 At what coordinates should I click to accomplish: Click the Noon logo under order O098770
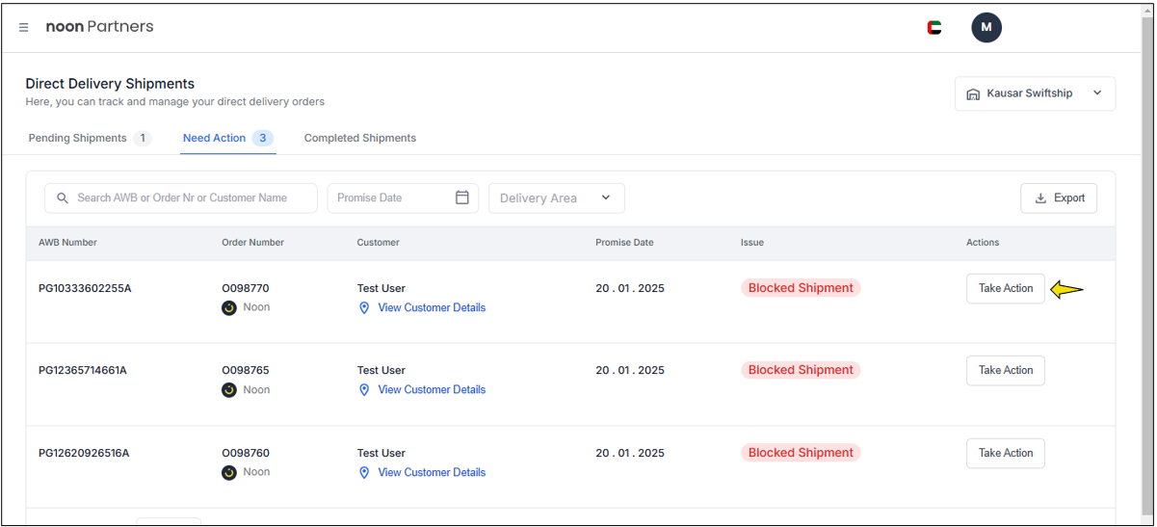[229, 308]
